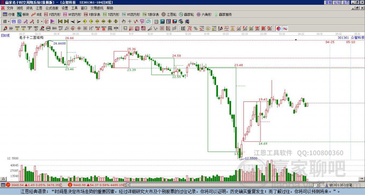Open the calculator icon
Viewport: 365px width, 195px height.
pos(163,22)
